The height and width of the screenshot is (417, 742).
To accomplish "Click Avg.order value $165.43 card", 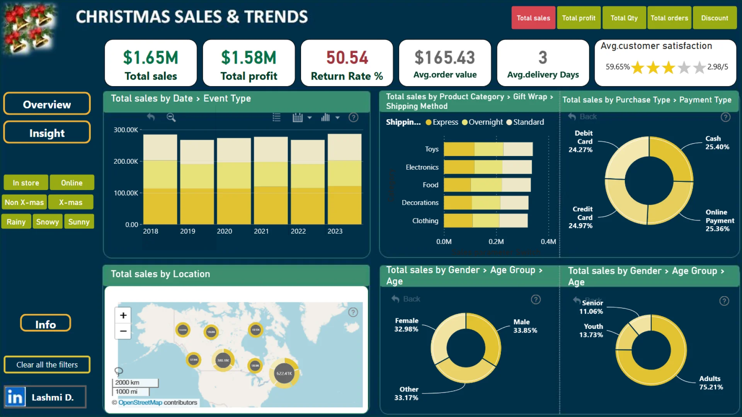I will pyautogui.click(x=445, y=63).
